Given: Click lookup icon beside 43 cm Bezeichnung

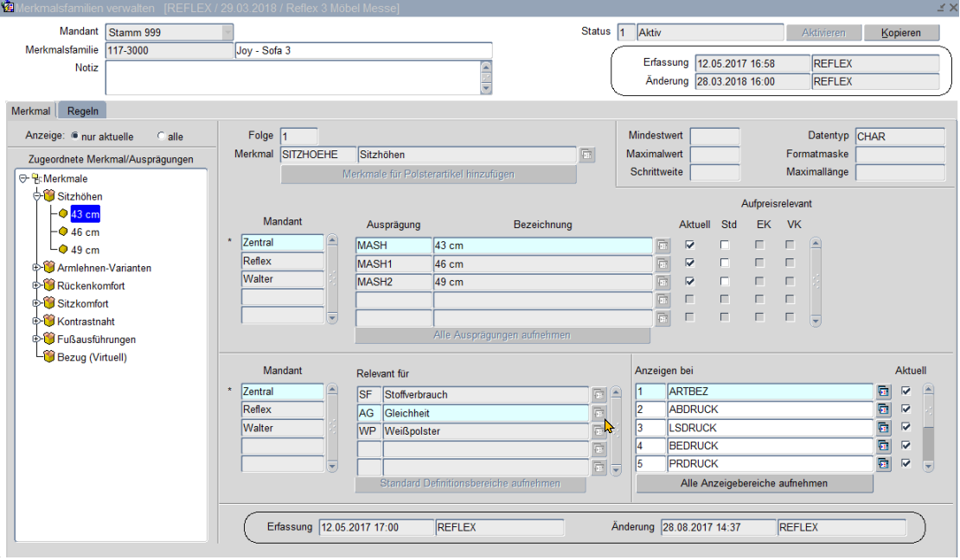Looking at the screenshot, I should tap(662, 245).
